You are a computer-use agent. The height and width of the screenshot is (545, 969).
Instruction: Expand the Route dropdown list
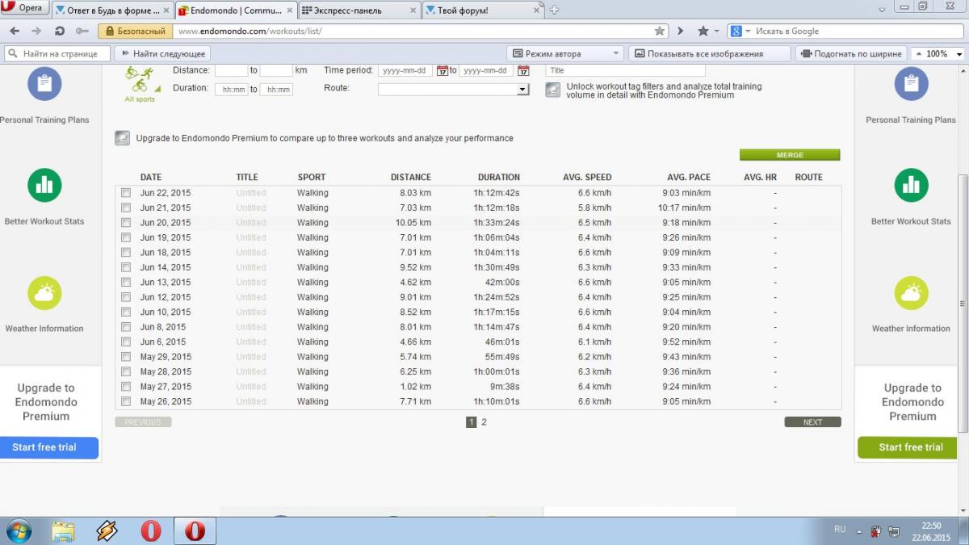pyautogui.click(x=522, y=90)
